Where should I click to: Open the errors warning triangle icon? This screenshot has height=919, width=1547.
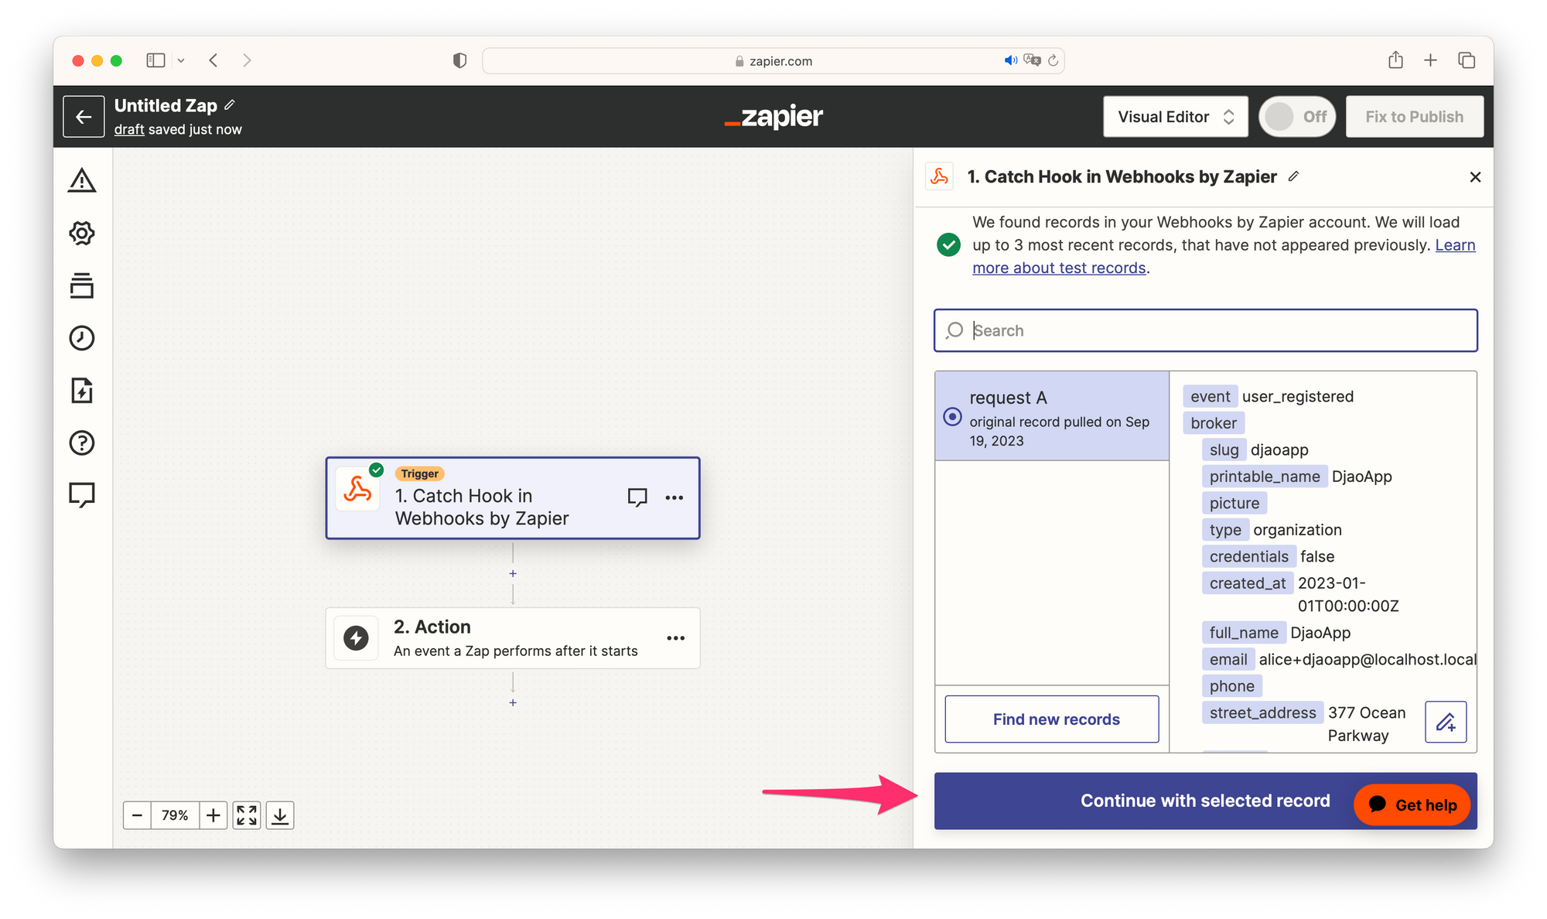(x=82, y=180)
